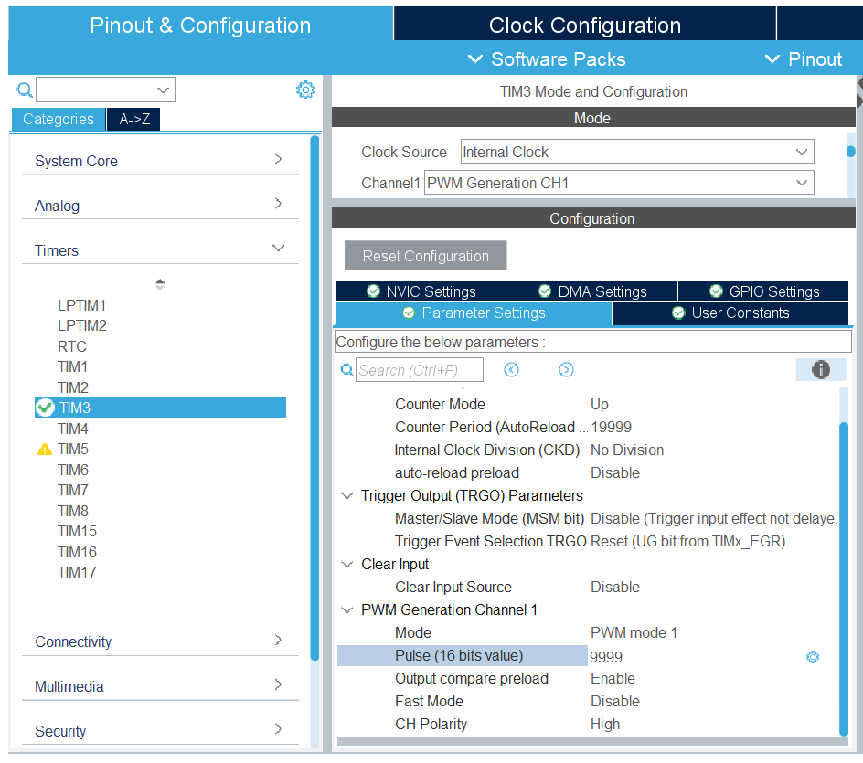
Task: Switch to A->Z view
Action: 133,119
